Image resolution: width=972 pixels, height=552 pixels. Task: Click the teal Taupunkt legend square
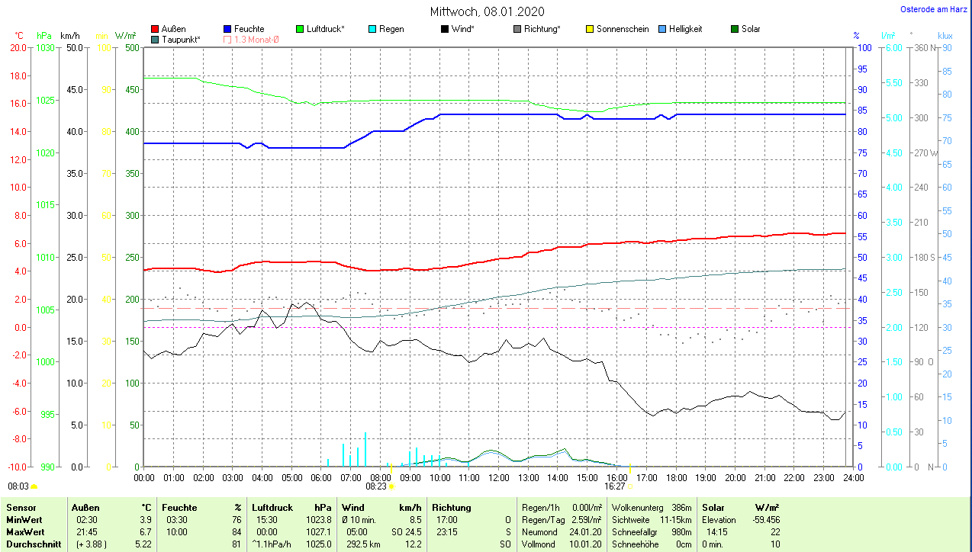156,39
